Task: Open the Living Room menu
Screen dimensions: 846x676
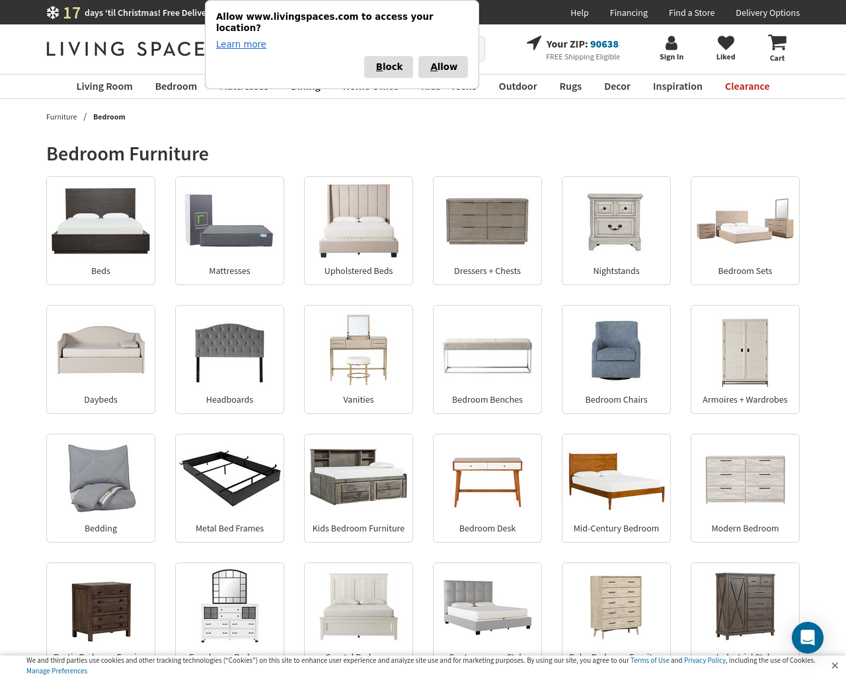Action: [104, 86]
